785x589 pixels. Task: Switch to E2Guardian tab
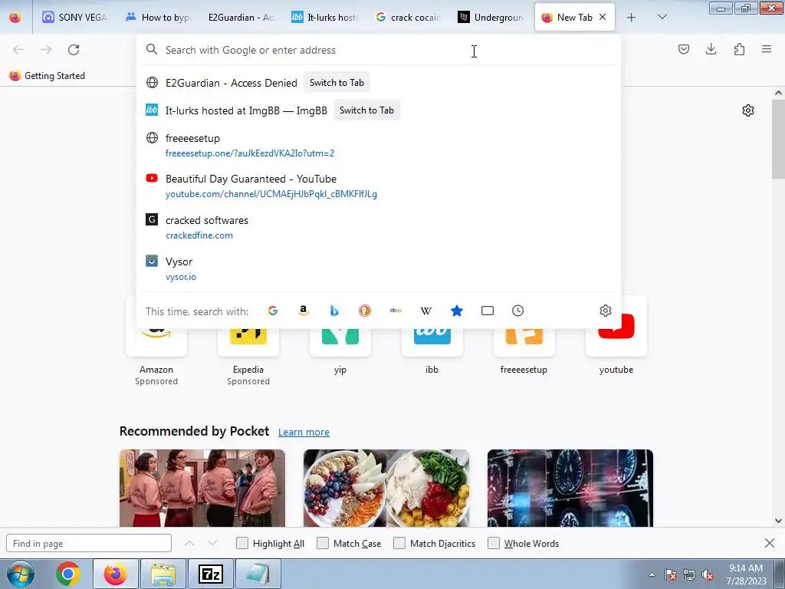pos(241,17)
